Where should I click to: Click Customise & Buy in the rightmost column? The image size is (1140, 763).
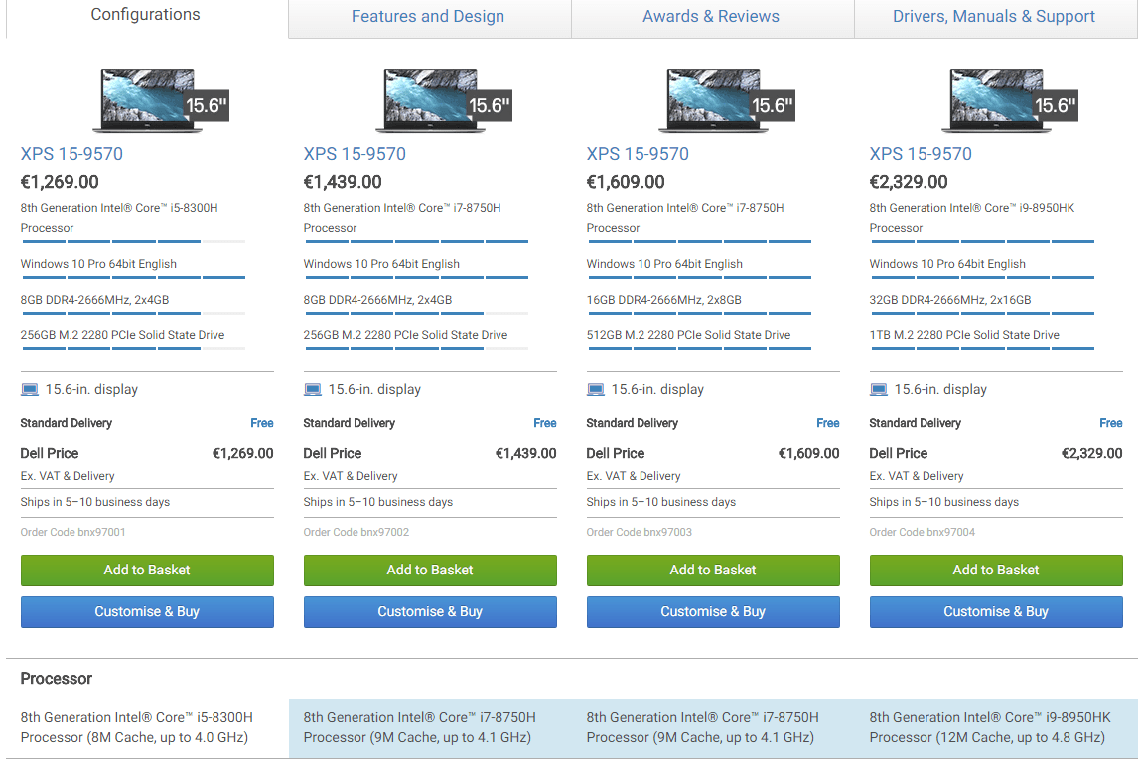coord(996,612)
